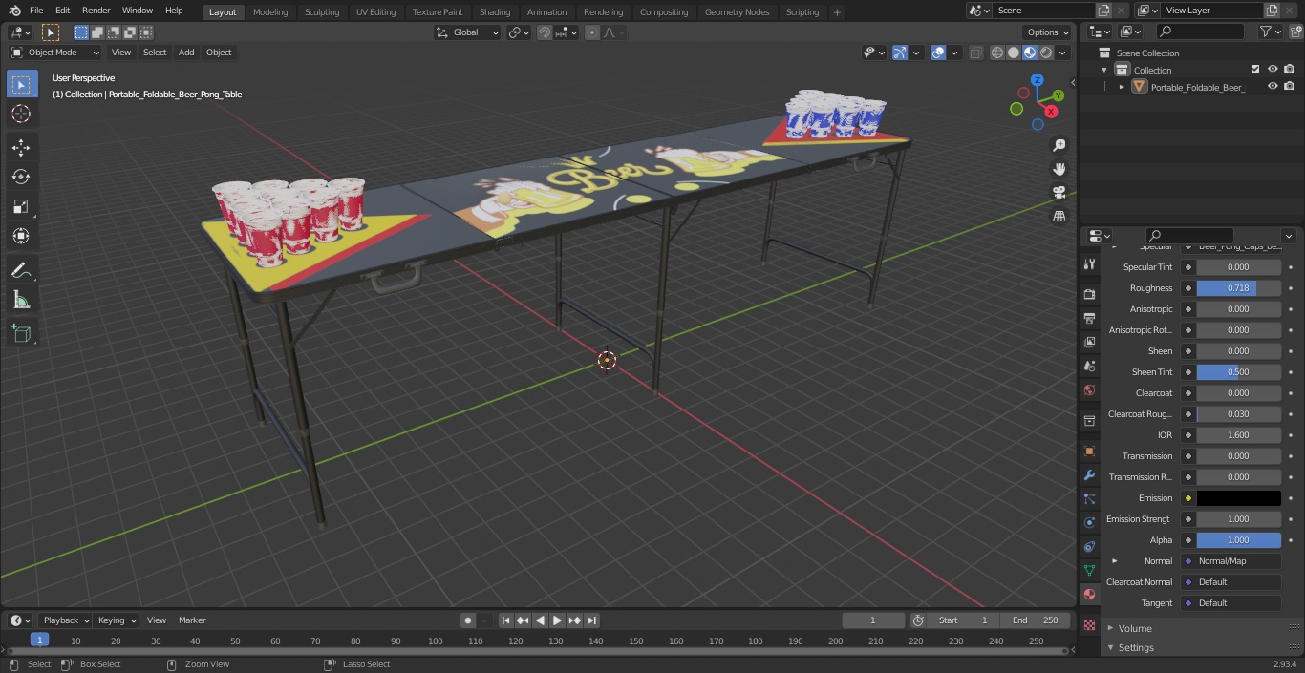Image resolution: width=1305 pixels, height=673 pixels.
Task: Open the Object properties tab
Action: pyautogui.click(x=1089, y=451)
